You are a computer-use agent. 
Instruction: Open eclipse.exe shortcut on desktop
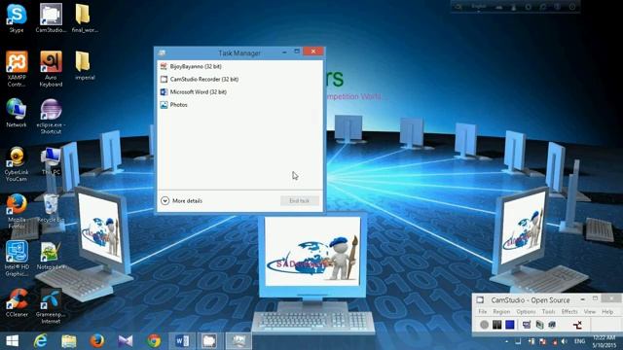click(x=51, y=117)
